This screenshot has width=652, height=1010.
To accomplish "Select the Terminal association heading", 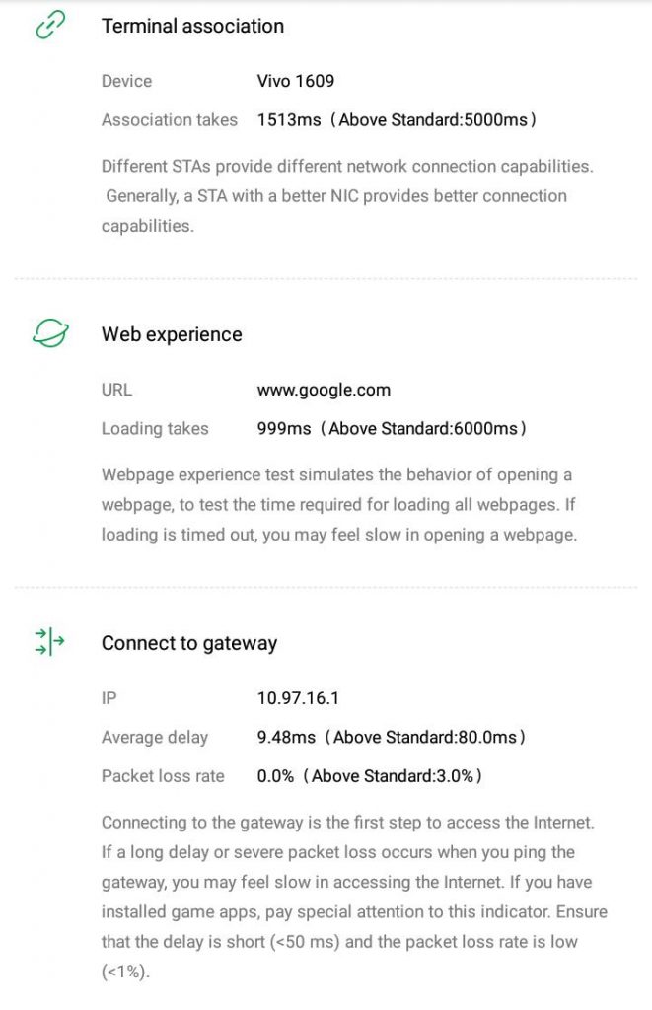I will pyautogui.click(x=192, y=27).
